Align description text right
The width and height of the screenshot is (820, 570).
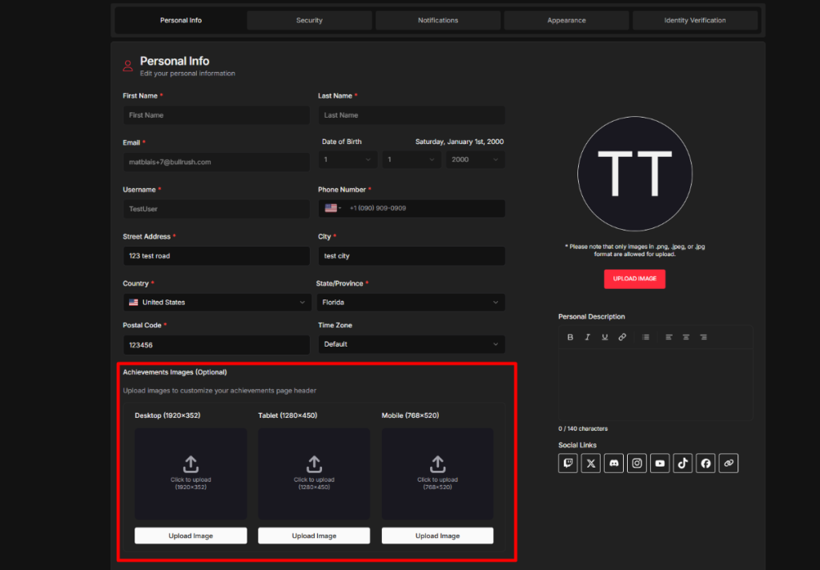(x=703, y=337)
